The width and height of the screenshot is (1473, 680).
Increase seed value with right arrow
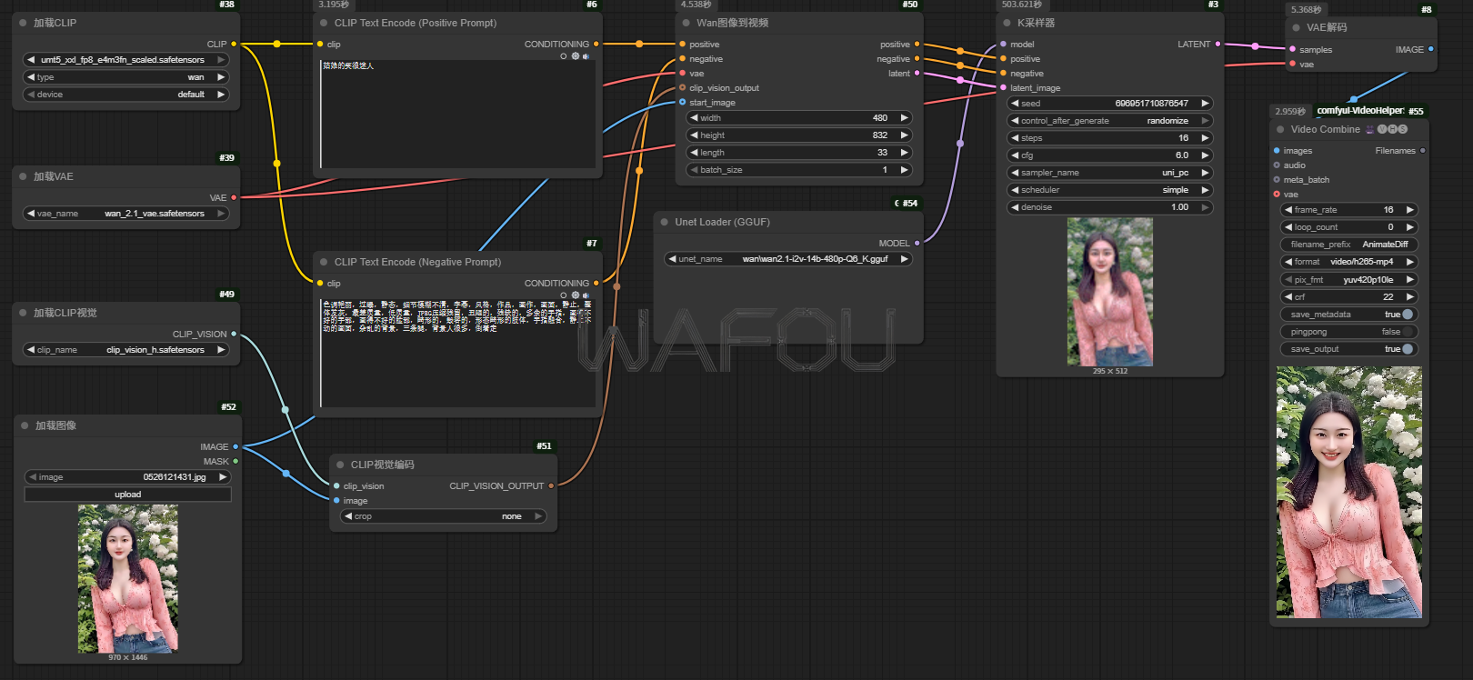[1205, 104]
